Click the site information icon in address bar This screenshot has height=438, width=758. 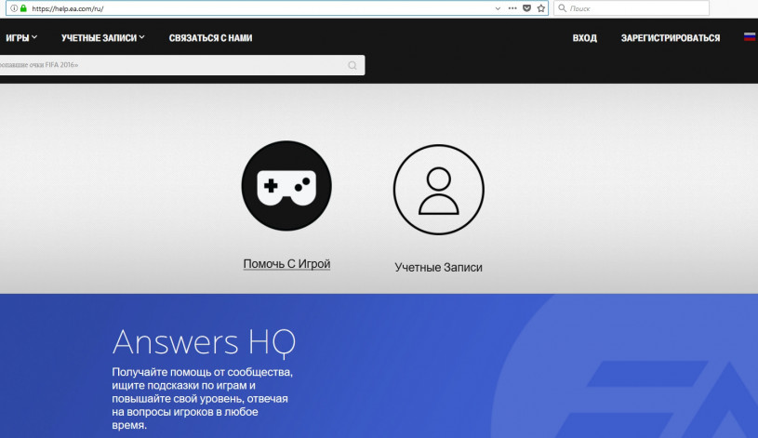[x=12, y=7]
